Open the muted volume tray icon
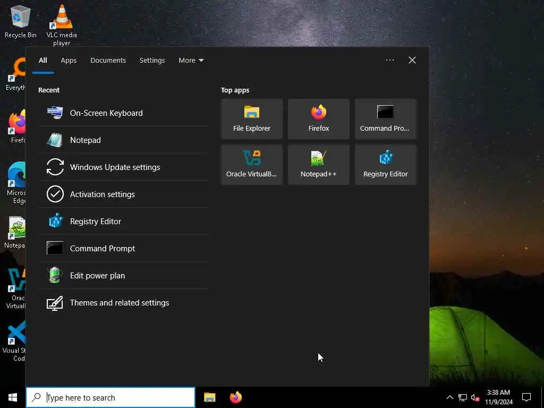 tap(475, 397)
